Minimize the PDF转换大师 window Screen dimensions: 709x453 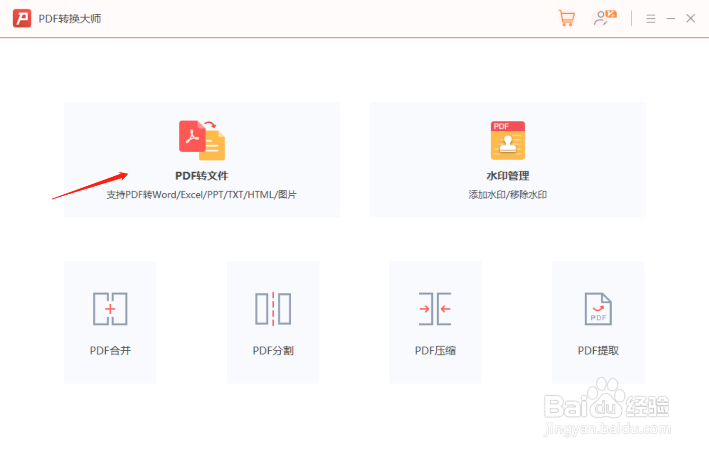coord(671,18)
